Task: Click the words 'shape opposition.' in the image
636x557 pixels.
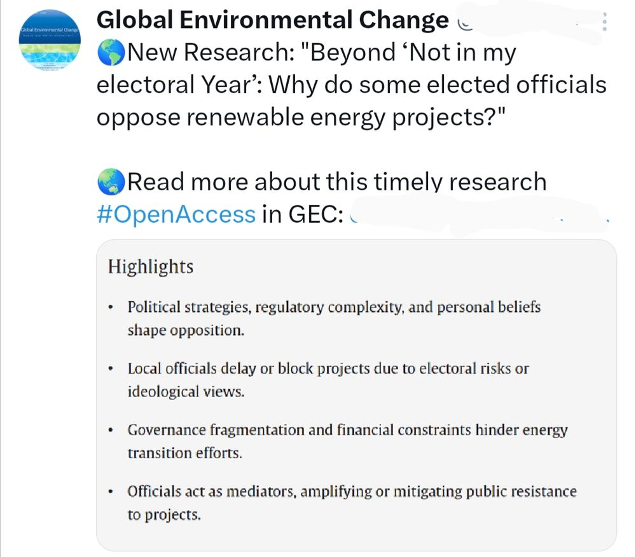Action: click(x=186, y=330)
